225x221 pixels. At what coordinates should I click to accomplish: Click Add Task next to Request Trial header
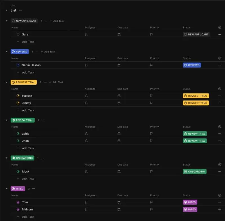(x=56, y=82)
